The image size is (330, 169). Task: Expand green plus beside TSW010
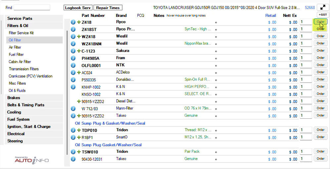click(x=79, y=152)
